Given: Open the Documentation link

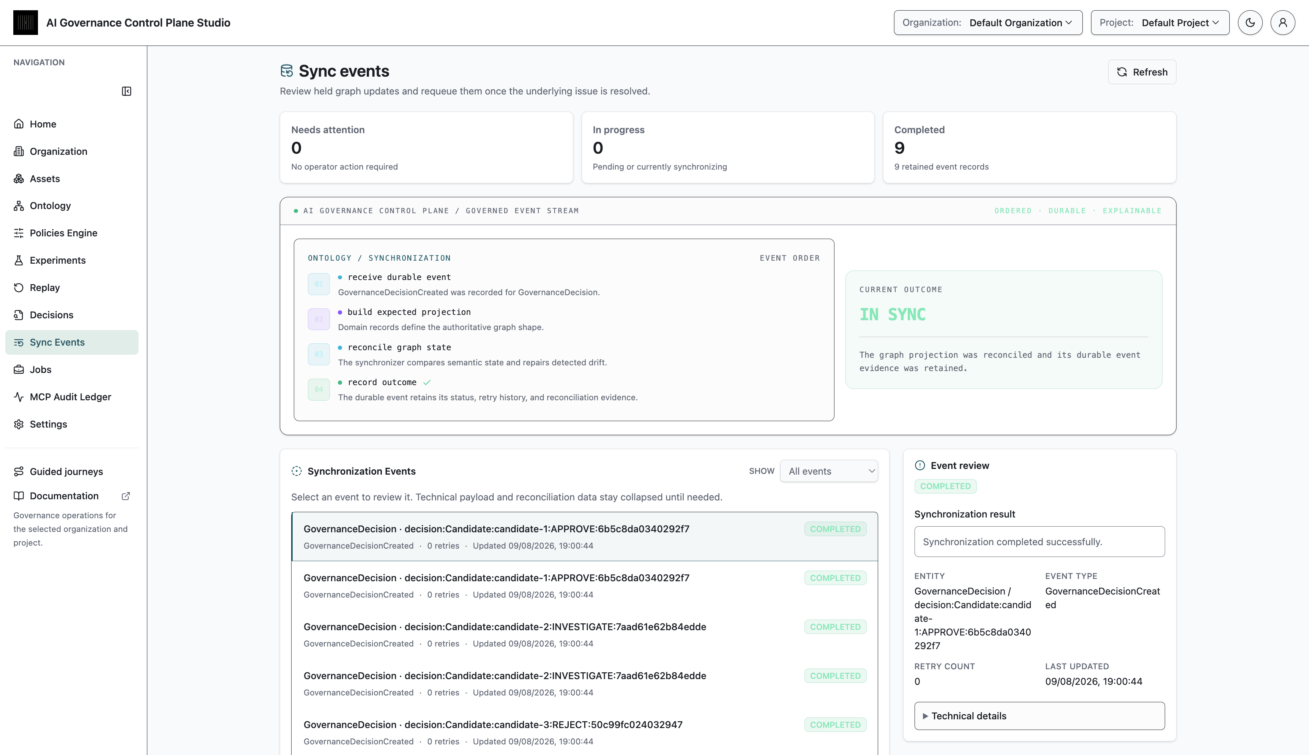Looking at the screenshot, I should click(x=72, y=496).
